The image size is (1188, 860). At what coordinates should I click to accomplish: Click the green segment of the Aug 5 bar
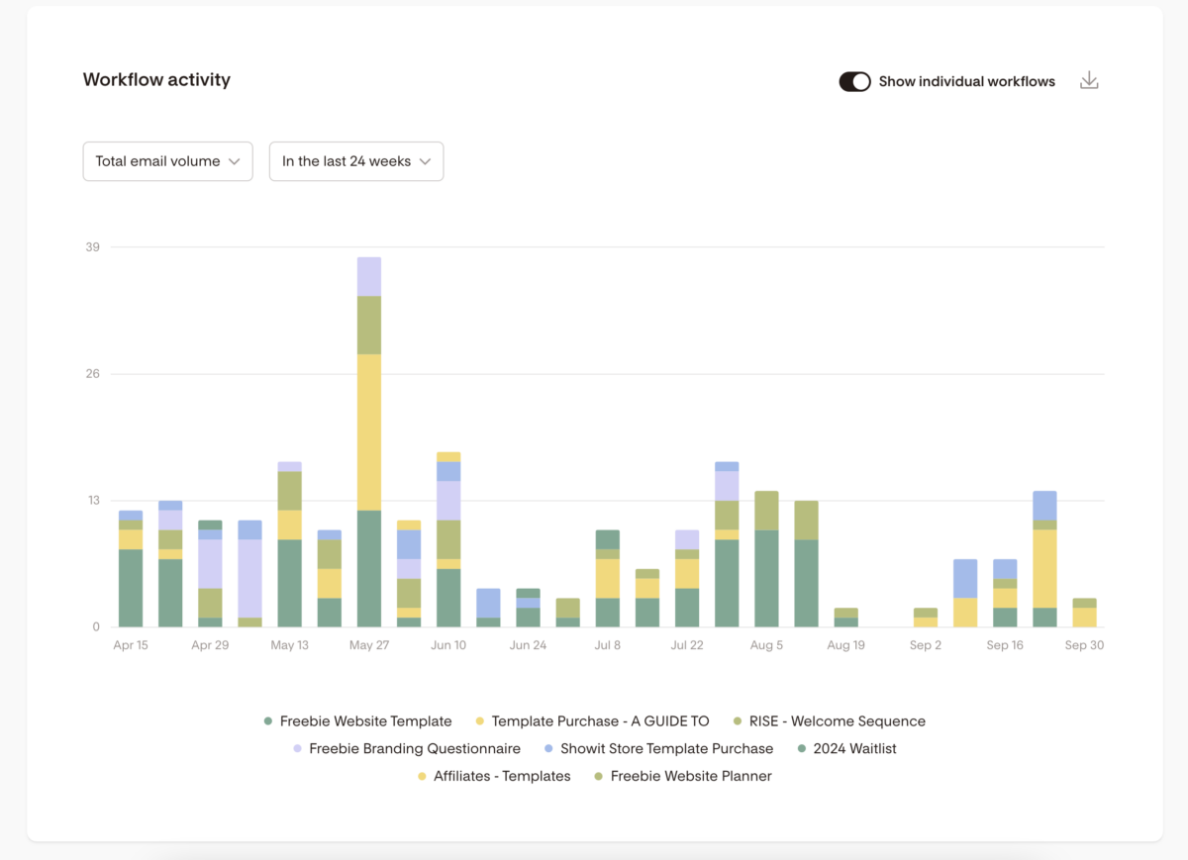point(766,579)
